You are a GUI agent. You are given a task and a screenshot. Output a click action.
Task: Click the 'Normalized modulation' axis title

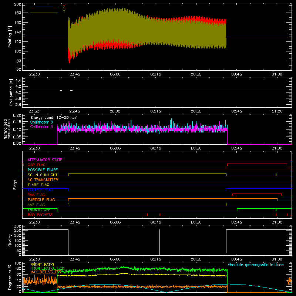point(7,129)
